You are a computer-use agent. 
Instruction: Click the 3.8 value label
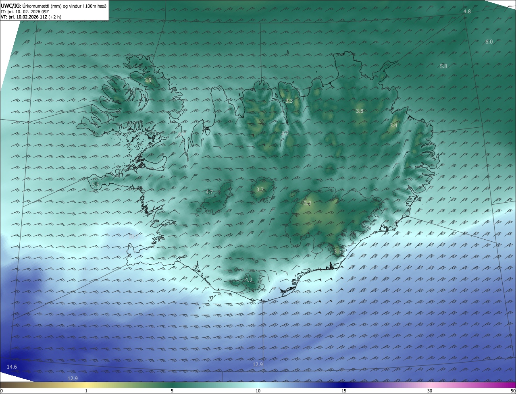(x=360, y=111)
